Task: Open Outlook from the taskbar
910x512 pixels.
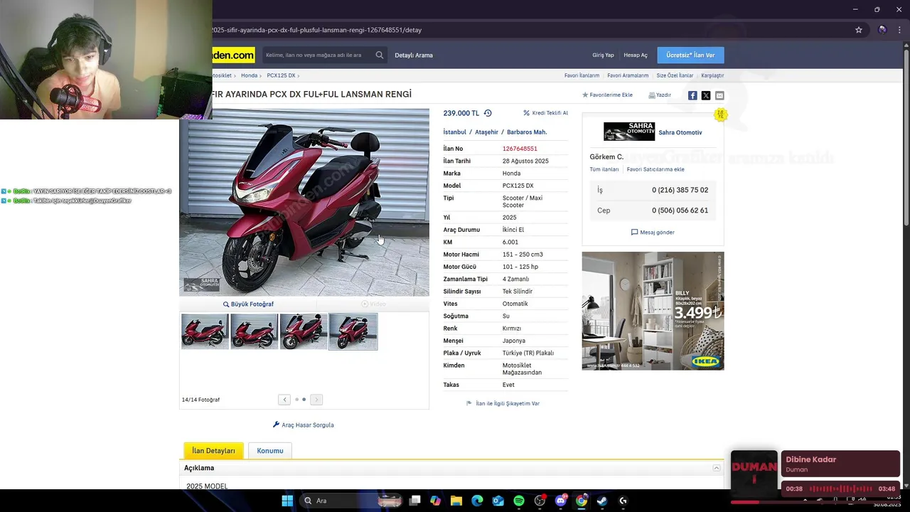Action: [x=498, y=501]
